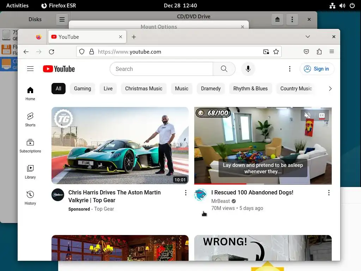Screen dimensions: 361x271
Task: Click the Firefox URL address bar
Action: [x=179, y=52]
